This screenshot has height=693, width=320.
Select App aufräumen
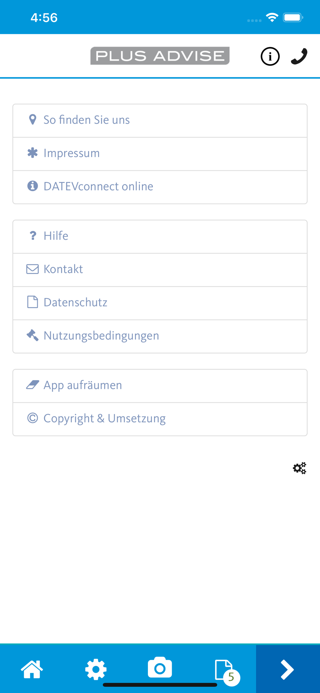pyautogui.click(x=160, y=386)
